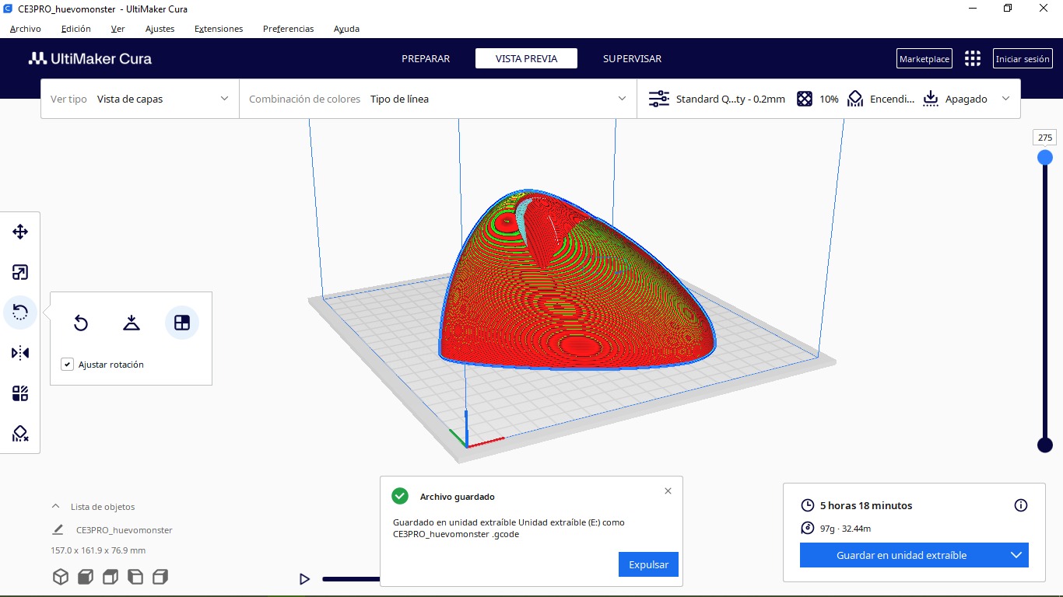
Task: Expand the print settings panel chevron
Action: [x=1005, y=99]
